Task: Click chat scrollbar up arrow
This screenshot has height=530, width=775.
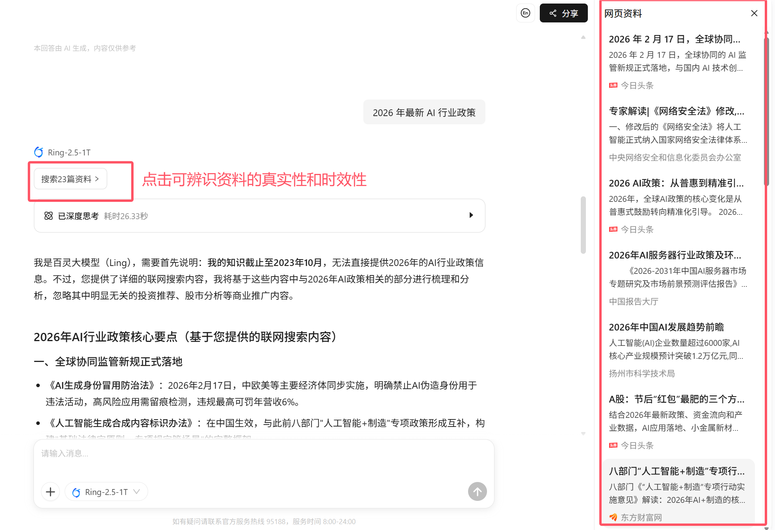Action: click(583, 37)
